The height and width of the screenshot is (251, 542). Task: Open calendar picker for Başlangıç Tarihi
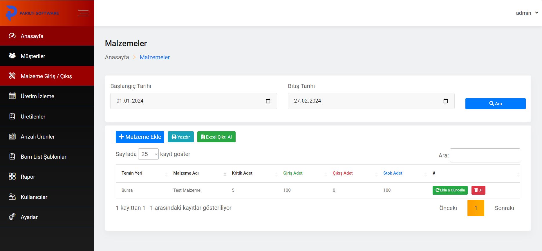(268, 101)
